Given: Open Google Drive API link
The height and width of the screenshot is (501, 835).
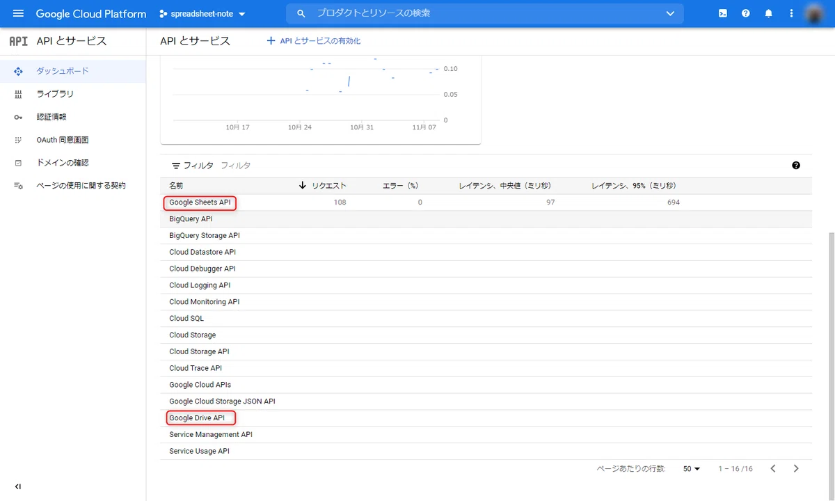Looking at the screenshot, I should (x=197, y=418).
